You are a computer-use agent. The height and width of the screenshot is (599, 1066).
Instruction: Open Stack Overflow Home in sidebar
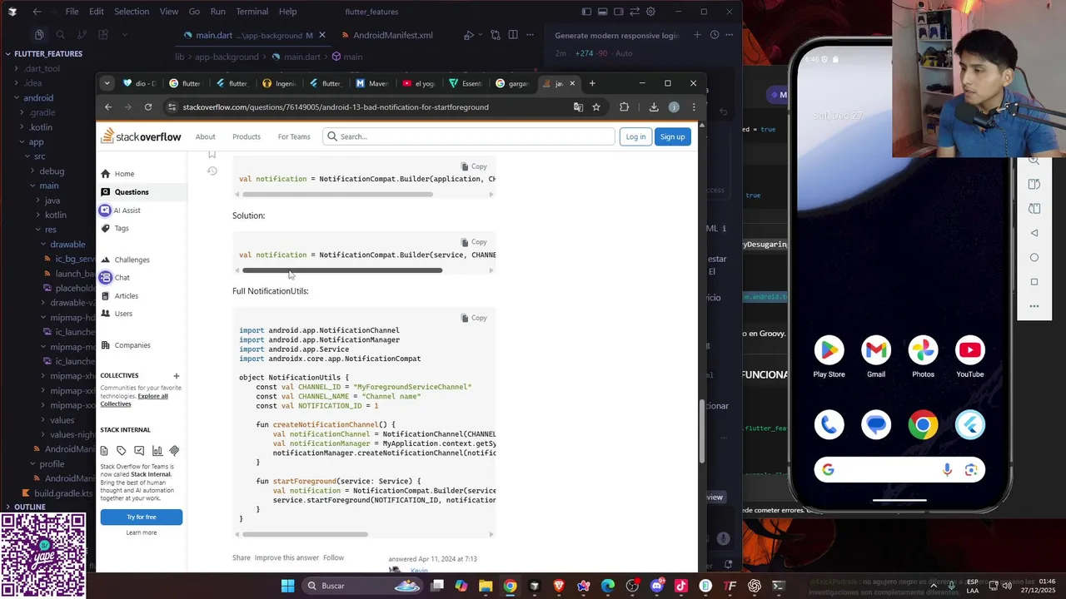(x=123, y=174)
